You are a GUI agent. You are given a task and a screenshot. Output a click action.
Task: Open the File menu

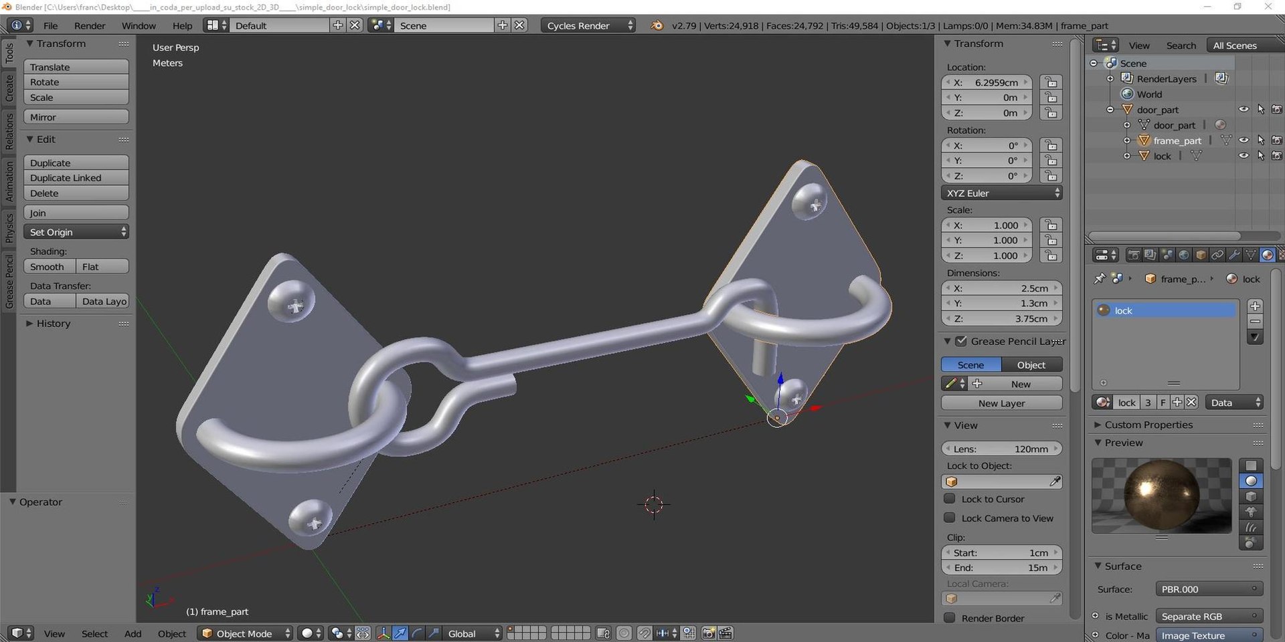(50, 25)
